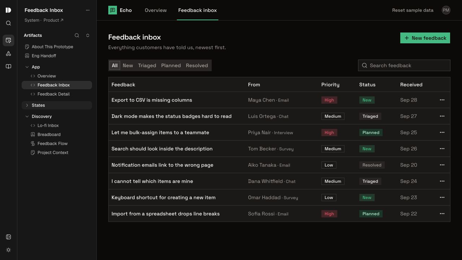Screen dimensions: 462x260
Task: Open row actions for Search description feedback
Action: coord(442,149)
